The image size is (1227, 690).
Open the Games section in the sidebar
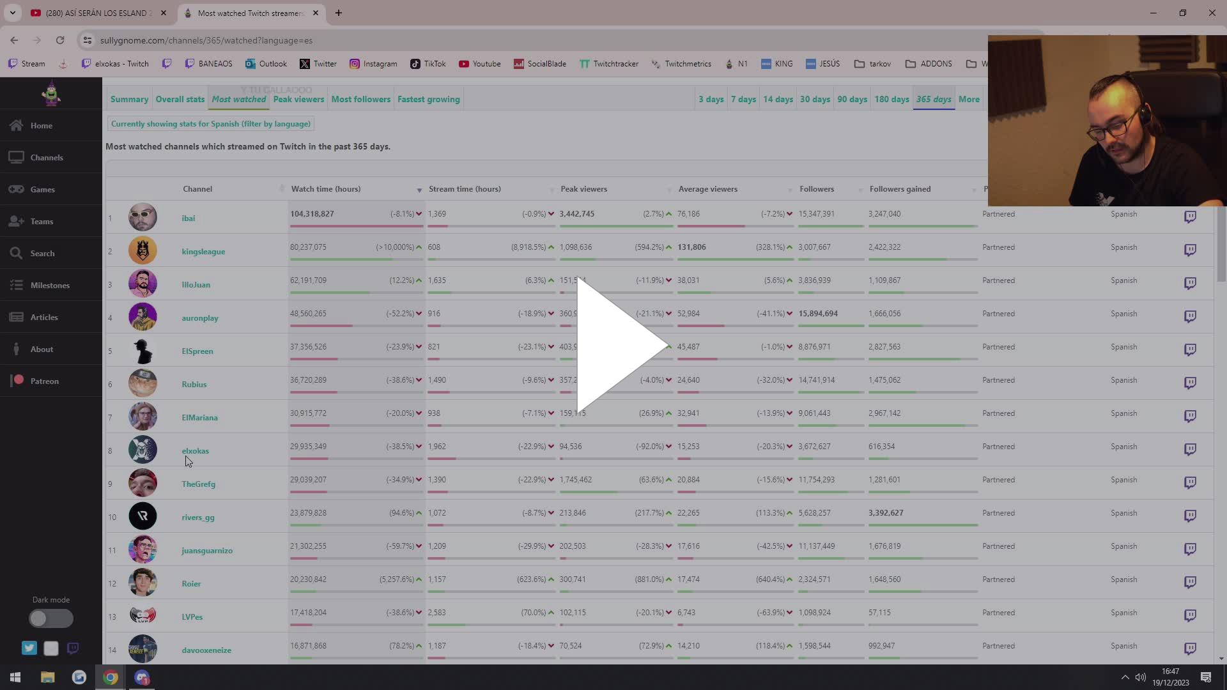click(42, 190)
